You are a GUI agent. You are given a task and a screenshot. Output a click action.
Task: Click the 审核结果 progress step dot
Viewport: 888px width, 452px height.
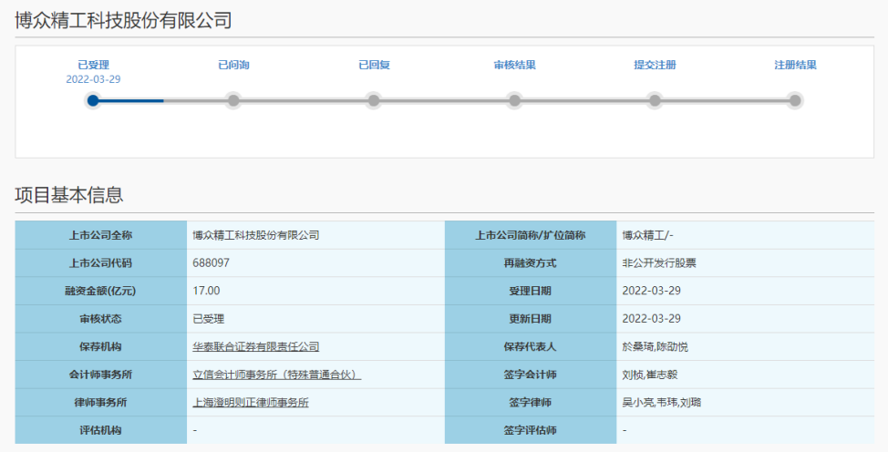pyautogui.click(x=514, y=101)
